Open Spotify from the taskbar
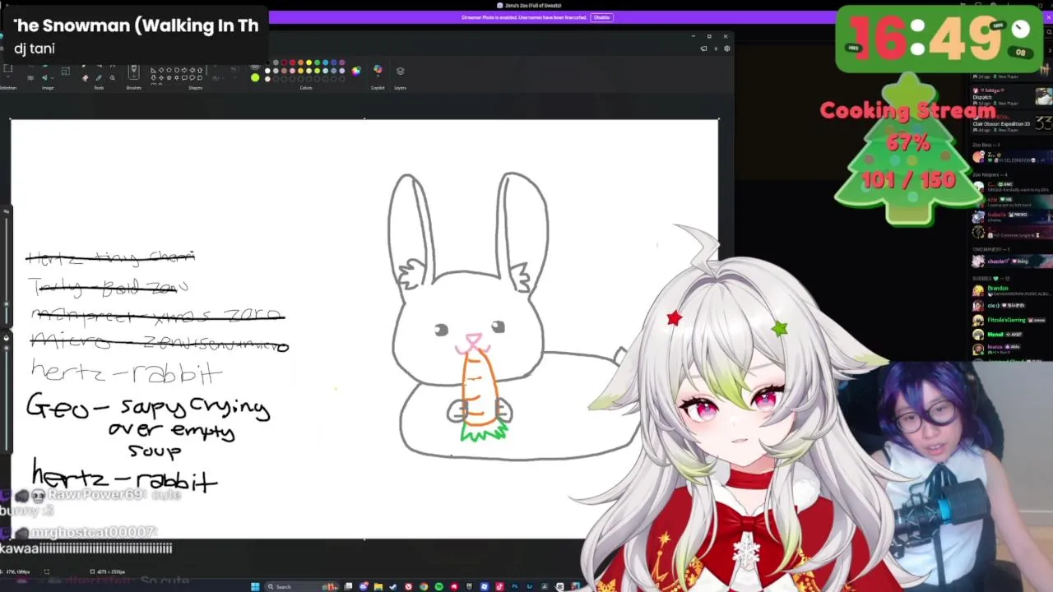This screenshot has height=592, width=1053. [438, 586]
